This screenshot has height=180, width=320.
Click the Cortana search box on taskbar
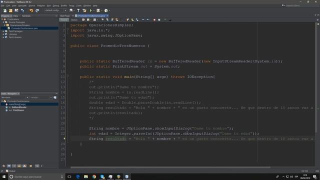click(36, 176)
